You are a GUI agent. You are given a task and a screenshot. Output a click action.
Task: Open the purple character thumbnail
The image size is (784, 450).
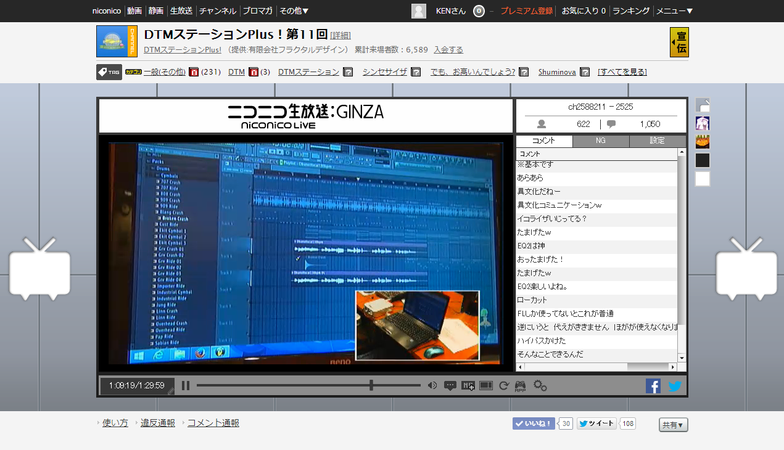703,123
